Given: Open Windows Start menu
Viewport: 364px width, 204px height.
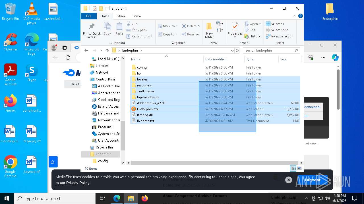Looking at the screenshot, I should 7,198.
